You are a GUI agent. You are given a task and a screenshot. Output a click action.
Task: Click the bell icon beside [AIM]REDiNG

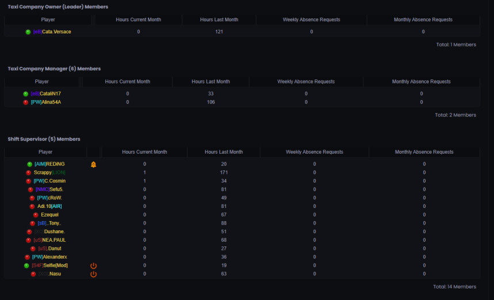pos(93,164)
